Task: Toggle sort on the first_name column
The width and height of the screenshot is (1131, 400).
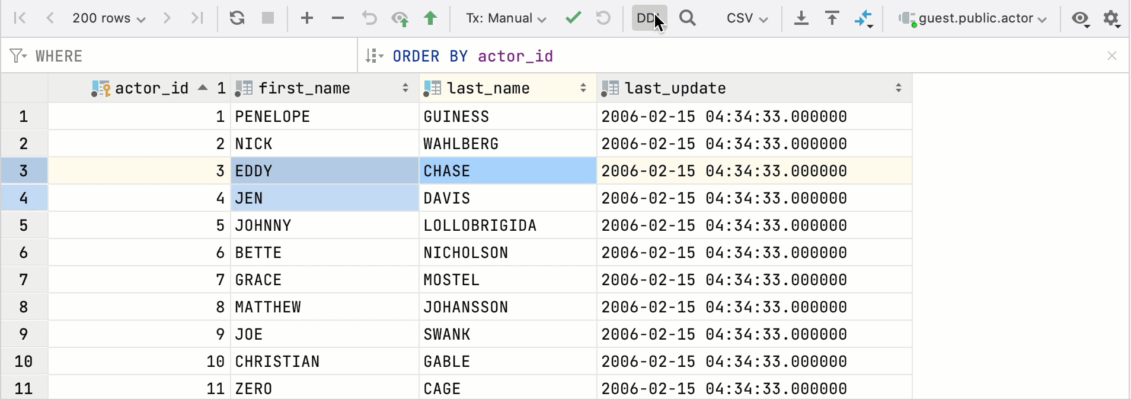Action: [x=405, y=88]
